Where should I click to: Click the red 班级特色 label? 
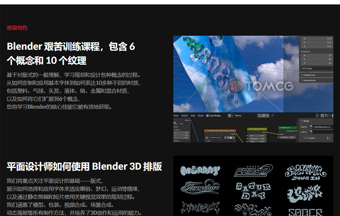(17, 28)
